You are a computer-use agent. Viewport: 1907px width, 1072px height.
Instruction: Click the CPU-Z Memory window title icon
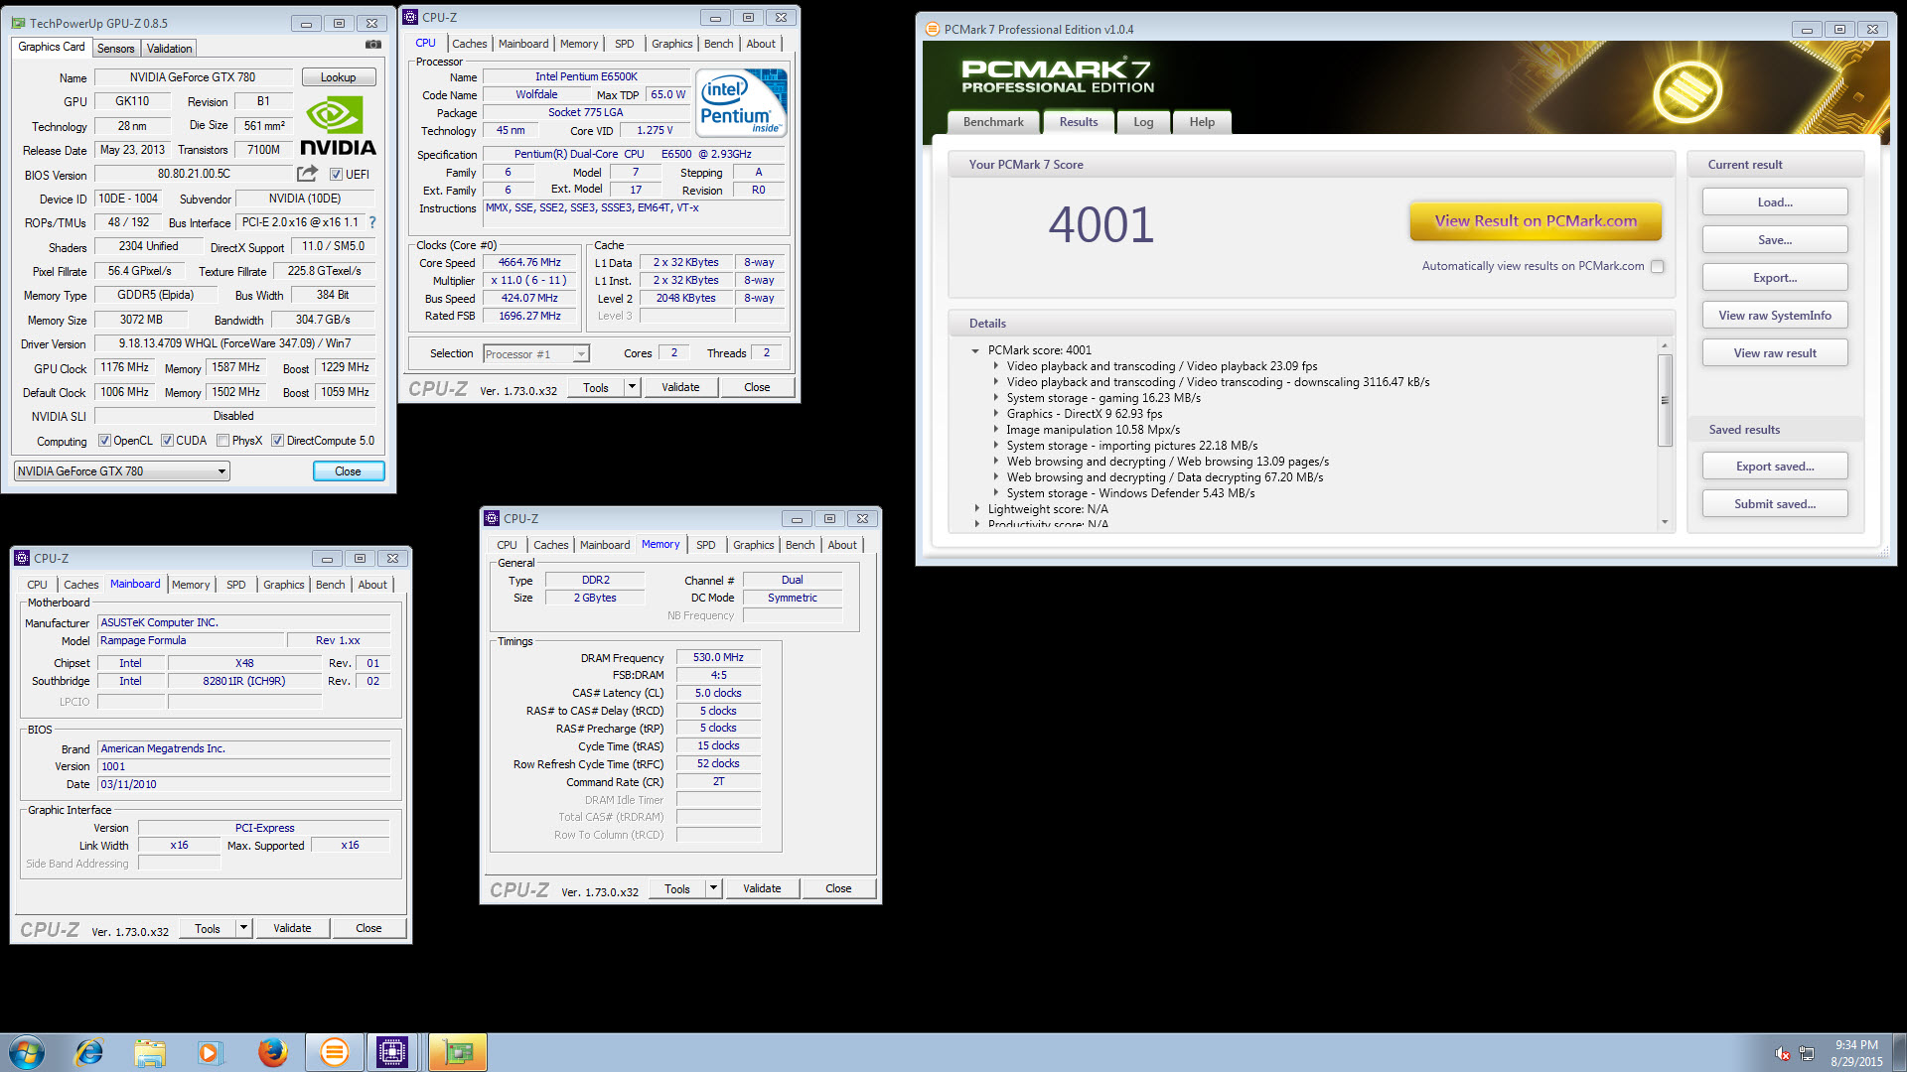[x=491, y=518]
